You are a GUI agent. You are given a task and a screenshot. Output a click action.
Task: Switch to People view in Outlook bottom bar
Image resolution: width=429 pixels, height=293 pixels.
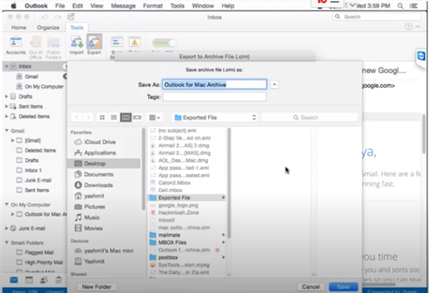pyautogui.click(x=44, y=280)
